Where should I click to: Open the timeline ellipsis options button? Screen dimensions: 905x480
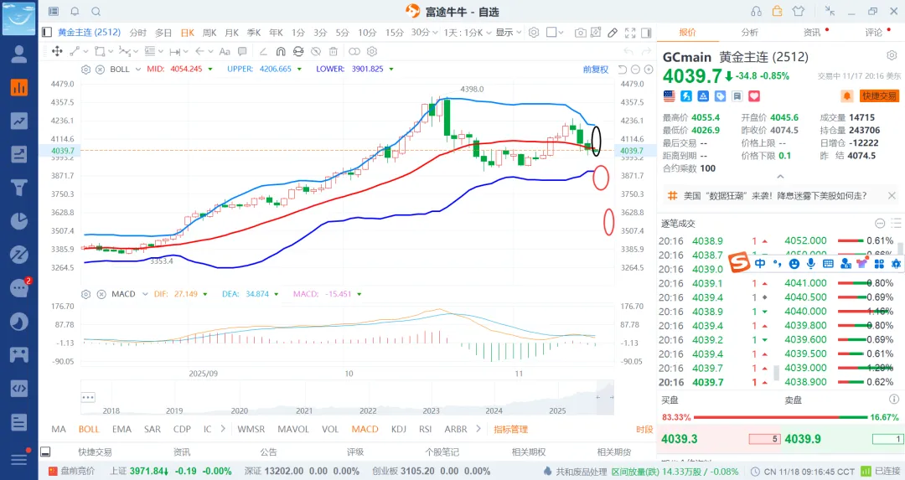coord(88,398)
